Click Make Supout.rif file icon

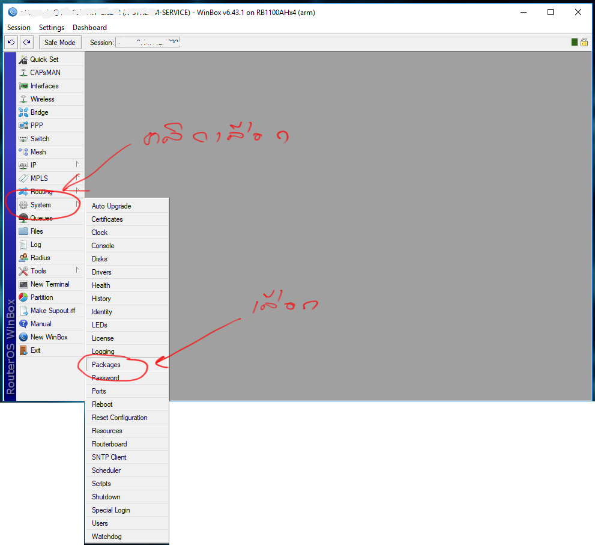(x=23, y=311)
